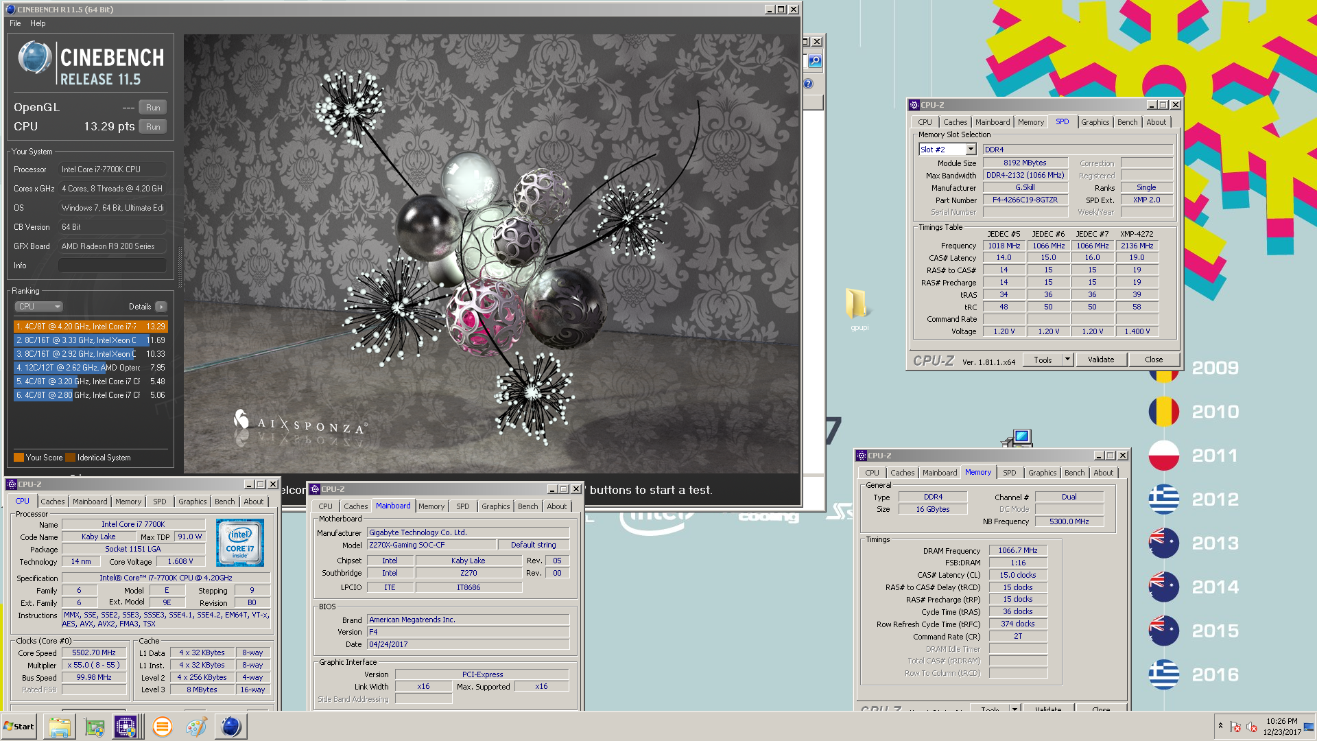Open the CPU ranking type dropdown
Viewport: 1317px width, 741px height.
click(x=38, y=307)
